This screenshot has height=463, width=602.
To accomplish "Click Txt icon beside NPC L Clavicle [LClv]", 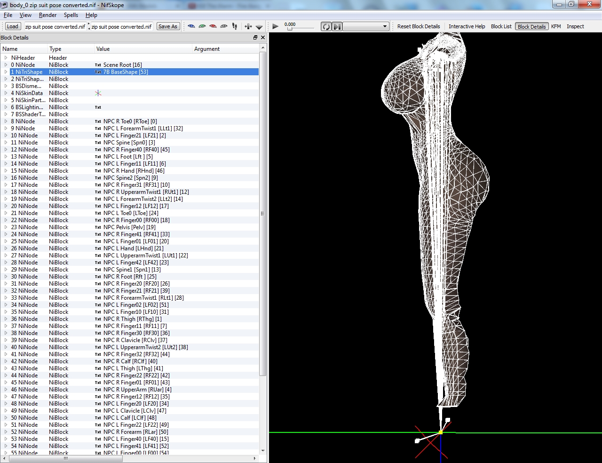I will point(98,411).
